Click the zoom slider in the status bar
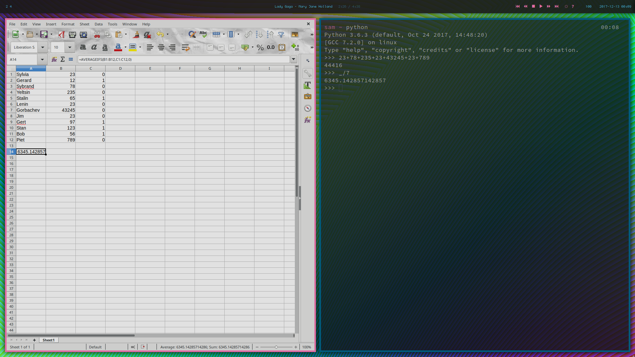 click(x=276, y=347)
